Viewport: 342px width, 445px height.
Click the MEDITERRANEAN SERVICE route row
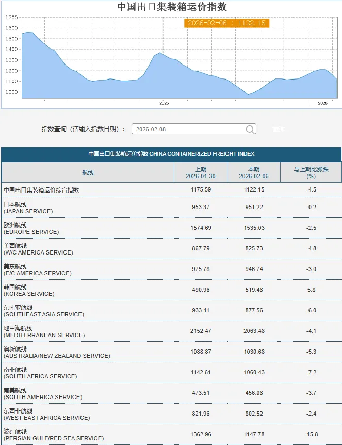(x=172, y=331)
